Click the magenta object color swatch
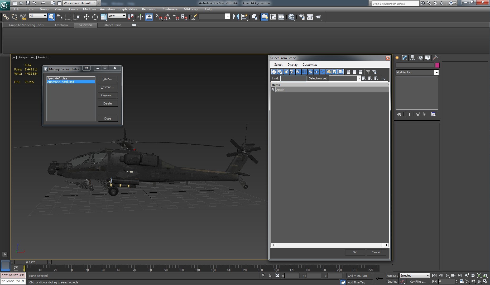Viewport: 490px width, 285px height. pyautogui.click(x=437, y=65)
